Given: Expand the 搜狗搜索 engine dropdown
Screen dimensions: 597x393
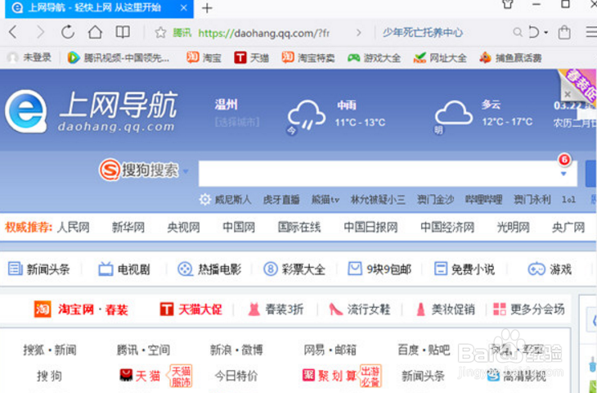Looking at the screenshot, I should click(x=186, y=172).
